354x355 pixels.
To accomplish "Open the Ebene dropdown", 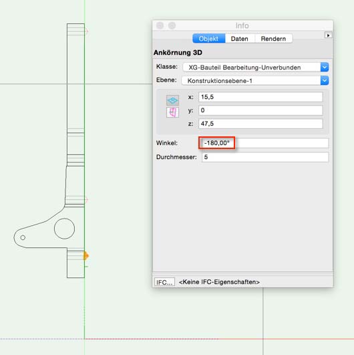I will (255, 81).
